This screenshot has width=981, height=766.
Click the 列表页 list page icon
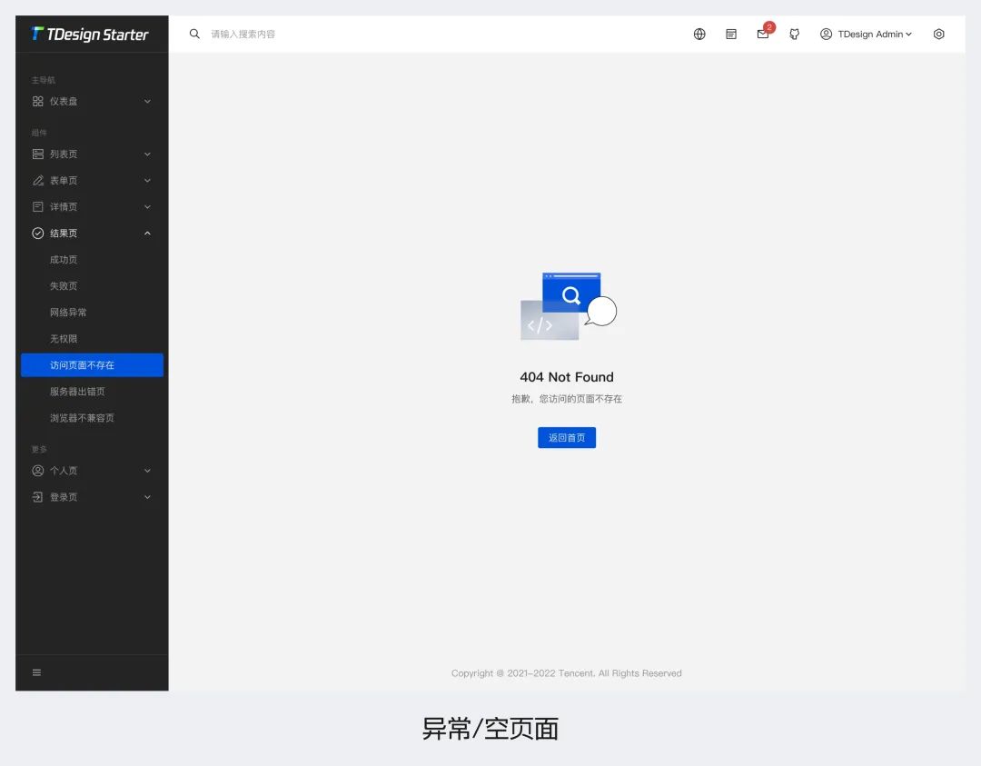coord(37,154)
